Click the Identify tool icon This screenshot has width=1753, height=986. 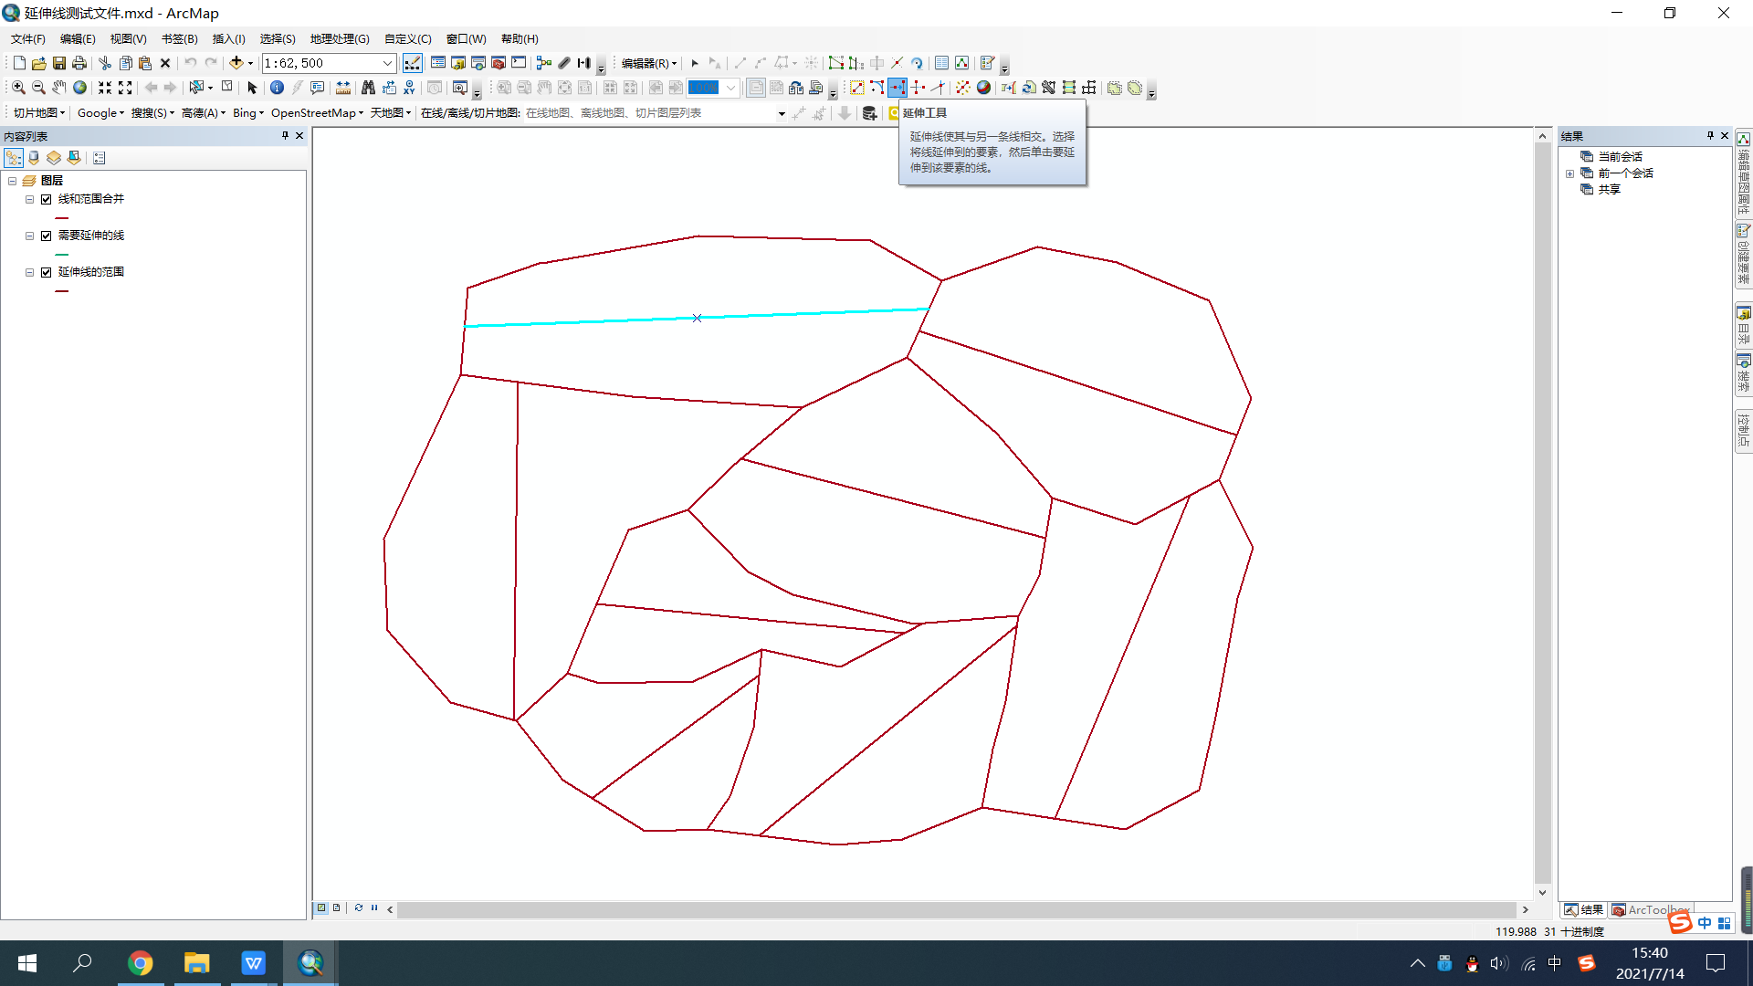tap(277, 88)
